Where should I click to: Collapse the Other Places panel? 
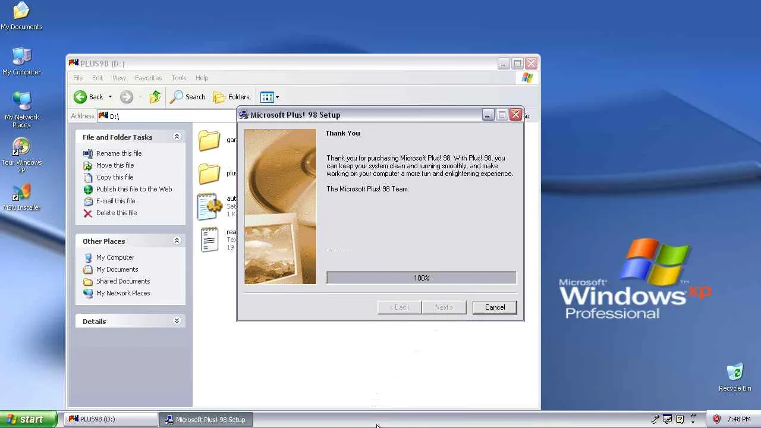177,241
